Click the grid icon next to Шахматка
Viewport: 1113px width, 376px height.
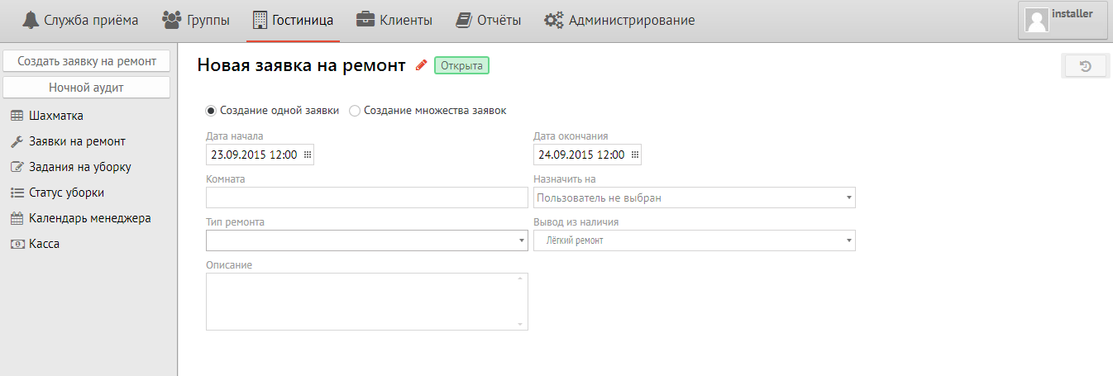pos(17,116)
